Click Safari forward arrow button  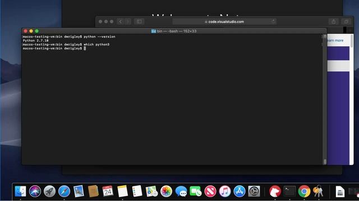tap(128, 21)
